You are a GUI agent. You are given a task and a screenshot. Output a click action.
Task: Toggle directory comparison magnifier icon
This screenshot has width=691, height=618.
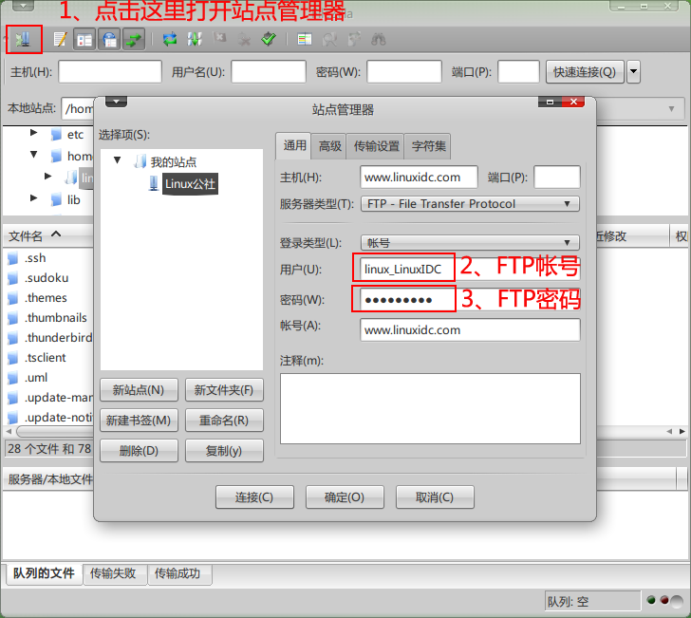pos(329,40)
